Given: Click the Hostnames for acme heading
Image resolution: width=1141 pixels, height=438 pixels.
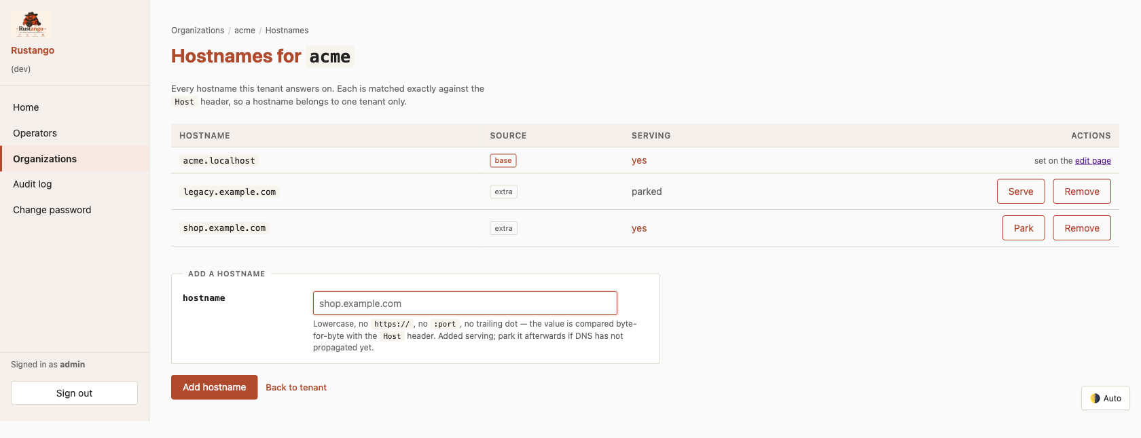Looking at the screenshot, I should tap(262, 56).
